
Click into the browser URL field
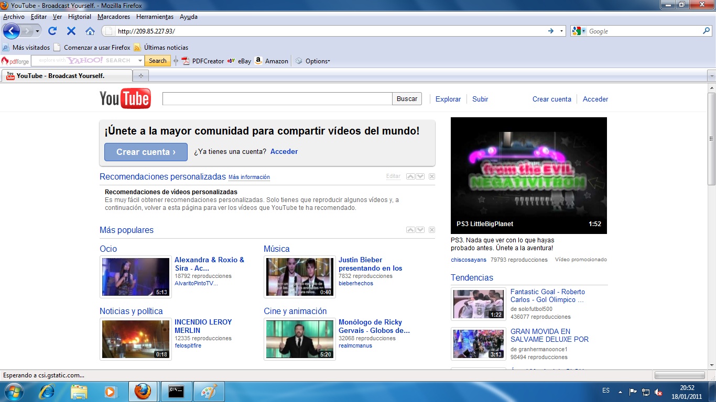[330, 31]
